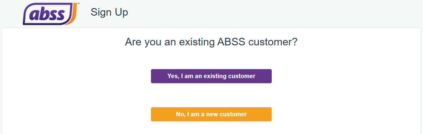Click the word 'customer?' in the heading
The height and width of the screenshot is (134, 423).
(273, 42)
